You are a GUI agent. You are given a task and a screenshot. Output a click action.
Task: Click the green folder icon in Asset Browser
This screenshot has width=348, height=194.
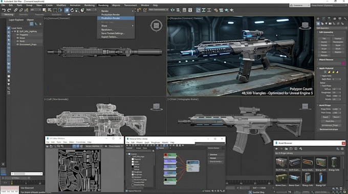pos(286,149)
